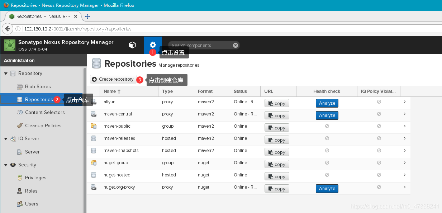Open Server under IQ Server
This screenshot has width=442, height=213.
[32, 152]
